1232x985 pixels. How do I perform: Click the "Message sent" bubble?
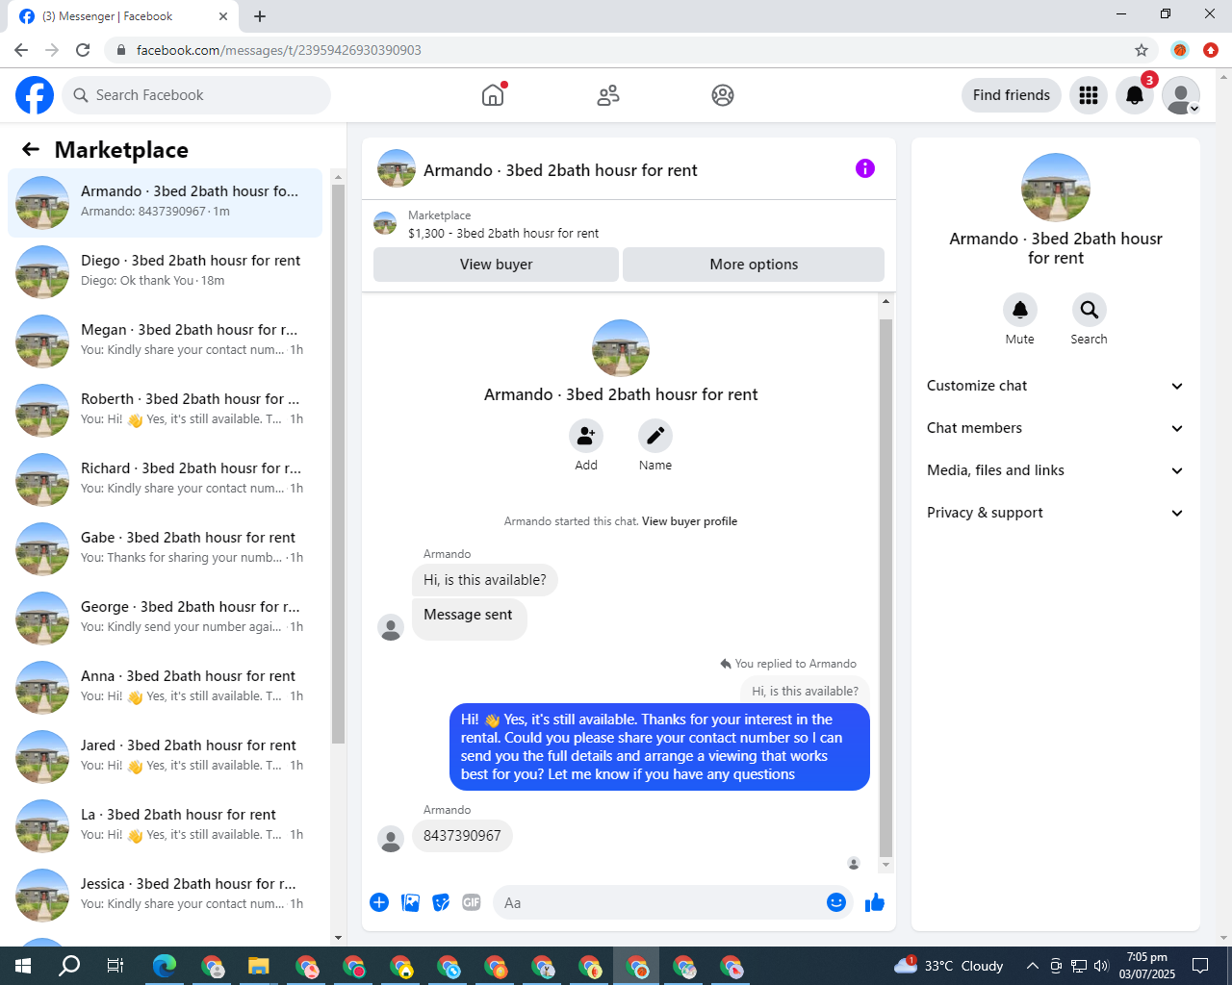(469, 618)
